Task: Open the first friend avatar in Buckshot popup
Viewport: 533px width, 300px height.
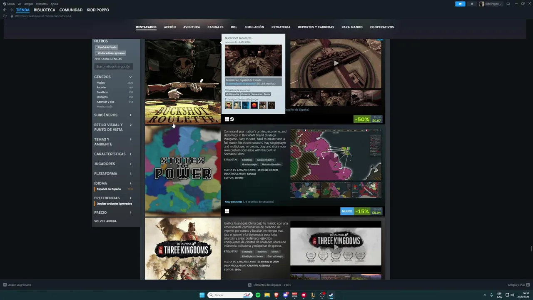Action: (228, 105)
